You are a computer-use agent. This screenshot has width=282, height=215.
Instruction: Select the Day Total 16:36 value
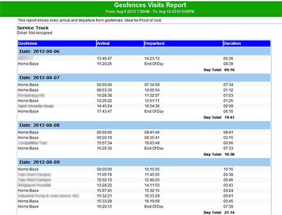pos(230,154)
